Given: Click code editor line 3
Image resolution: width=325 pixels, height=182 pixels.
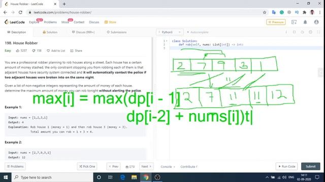Looking at the screenshot, I should tap(246, 48).
